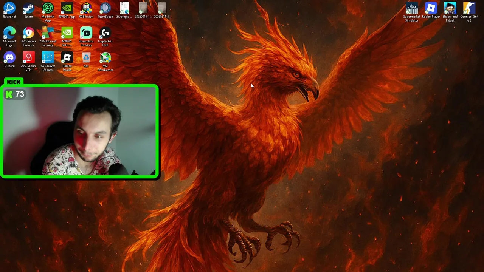The height and width of the screenshot is (272, 484).
Task: Select the Counter-Strike 2 shortcut
Action: click(x=469, y=12)
